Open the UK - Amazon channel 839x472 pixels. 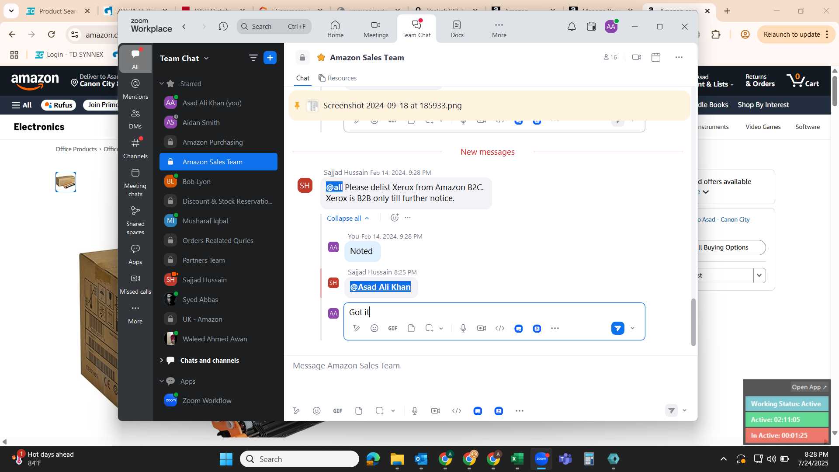pyautogui.click(x=218, y=319)
